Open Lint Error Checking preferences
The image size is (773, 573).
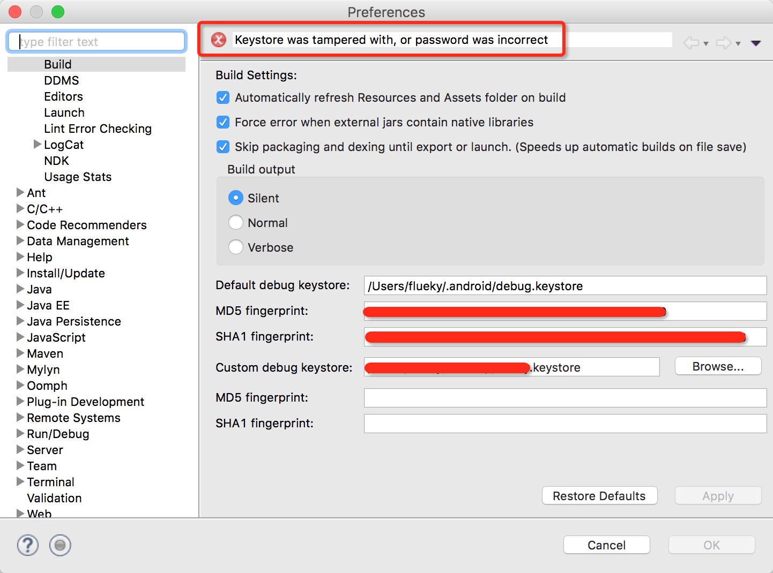click(98, 129)
